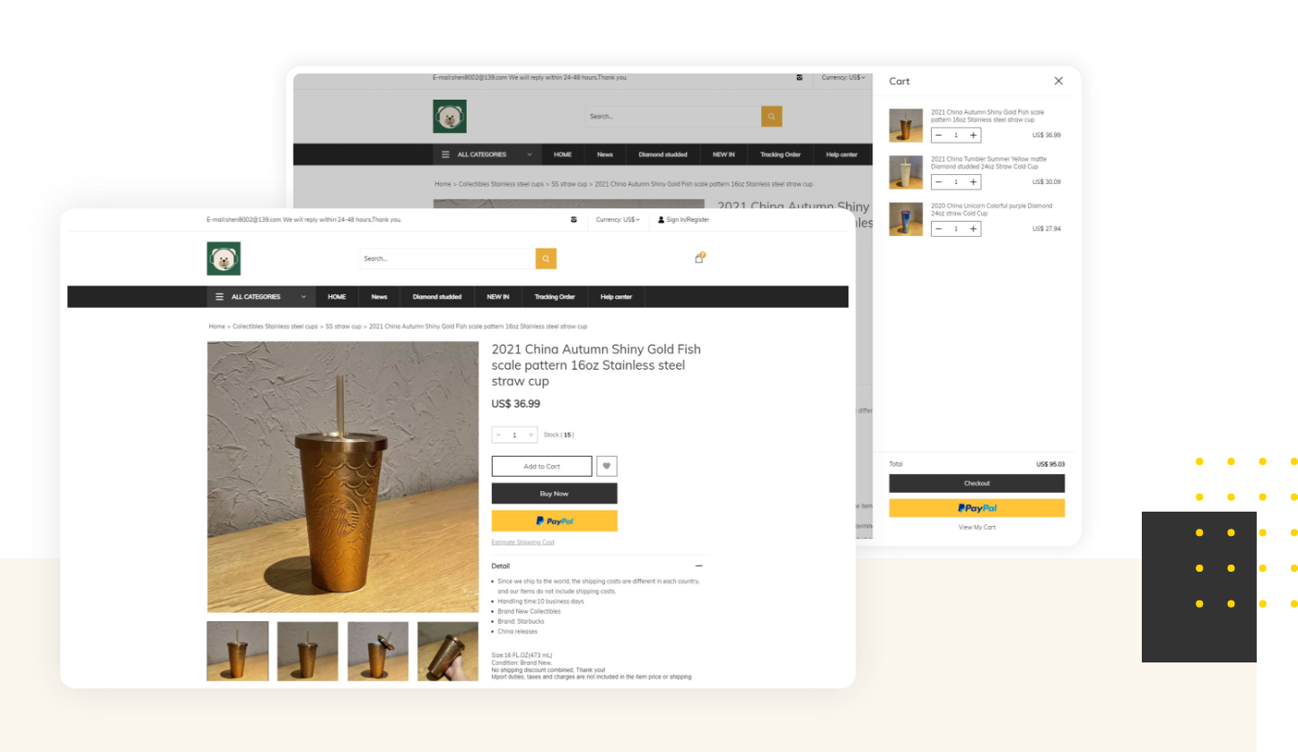
Task: Click the PayPal button in Cart panel
Action: coord(977,508)
